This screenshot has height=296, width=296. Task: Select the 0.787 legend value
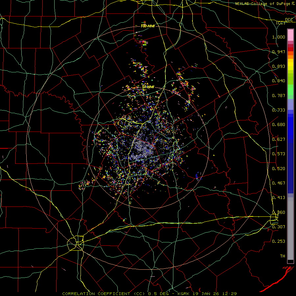279,95
